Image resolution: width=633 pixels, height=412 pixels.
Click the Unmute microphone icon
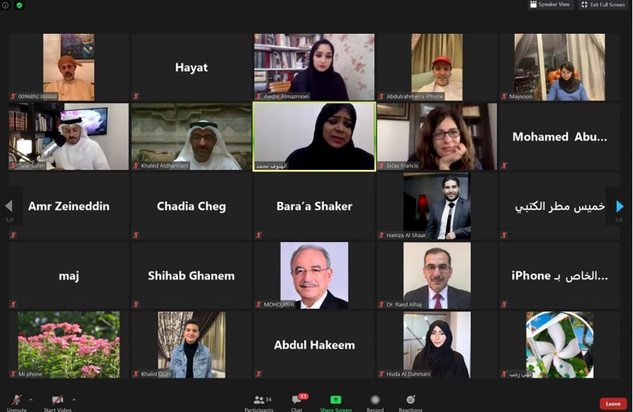click(x=17, y=400)
